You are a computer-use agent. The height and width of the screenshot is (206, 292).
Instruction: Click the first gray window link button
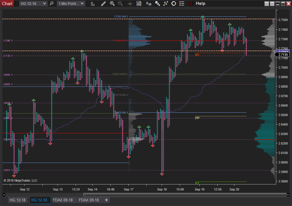(267, 4)
